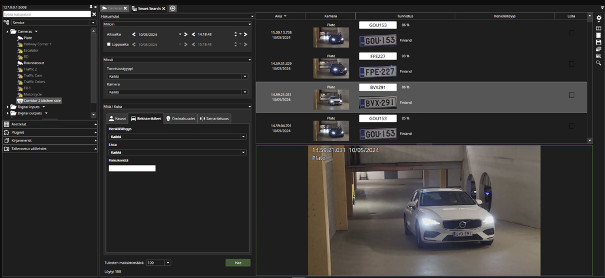This screenshot has width=605, height=278.
Task: Clear the camera tree search text
Action: click(94, 14)
